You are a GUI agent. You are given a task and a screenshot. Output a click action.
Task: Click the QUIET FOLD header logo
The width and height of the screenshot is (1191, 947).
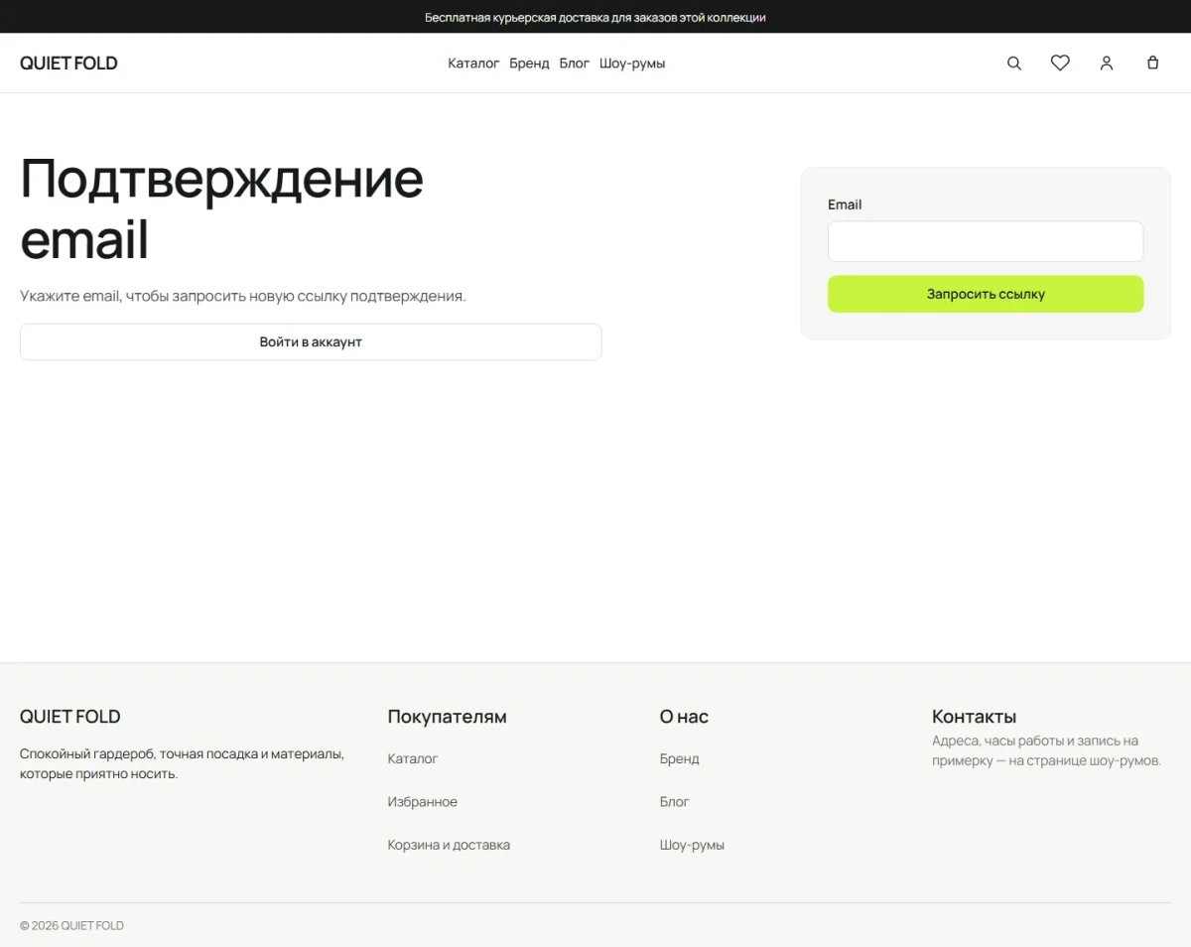pyautogui.click(x=68, y=63)
